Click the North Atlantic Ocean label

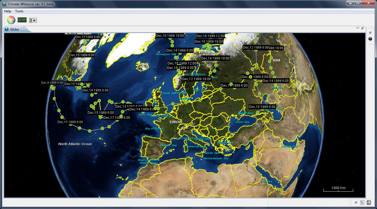(x=75, y=144)
